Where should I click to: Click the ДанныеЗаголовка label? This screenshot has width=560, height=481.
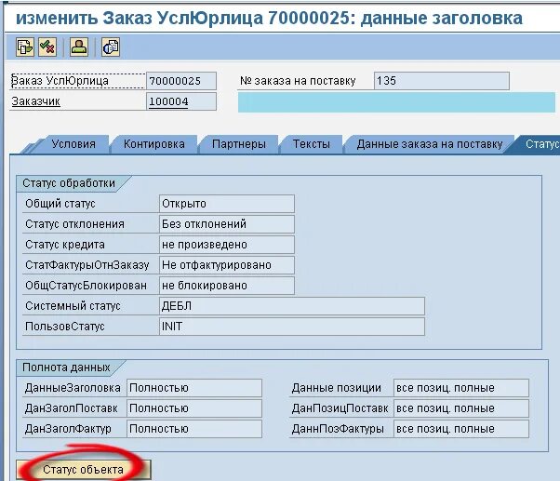[x=73, y=388]
